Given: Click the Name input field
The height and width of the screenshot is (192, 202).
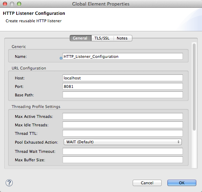Looking at the screenshot, I should click(x=123, y=56).
